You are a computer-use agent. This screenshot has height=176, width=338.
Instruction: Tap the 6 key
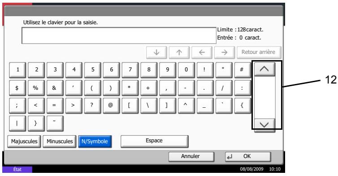click(x=111, y=70)
